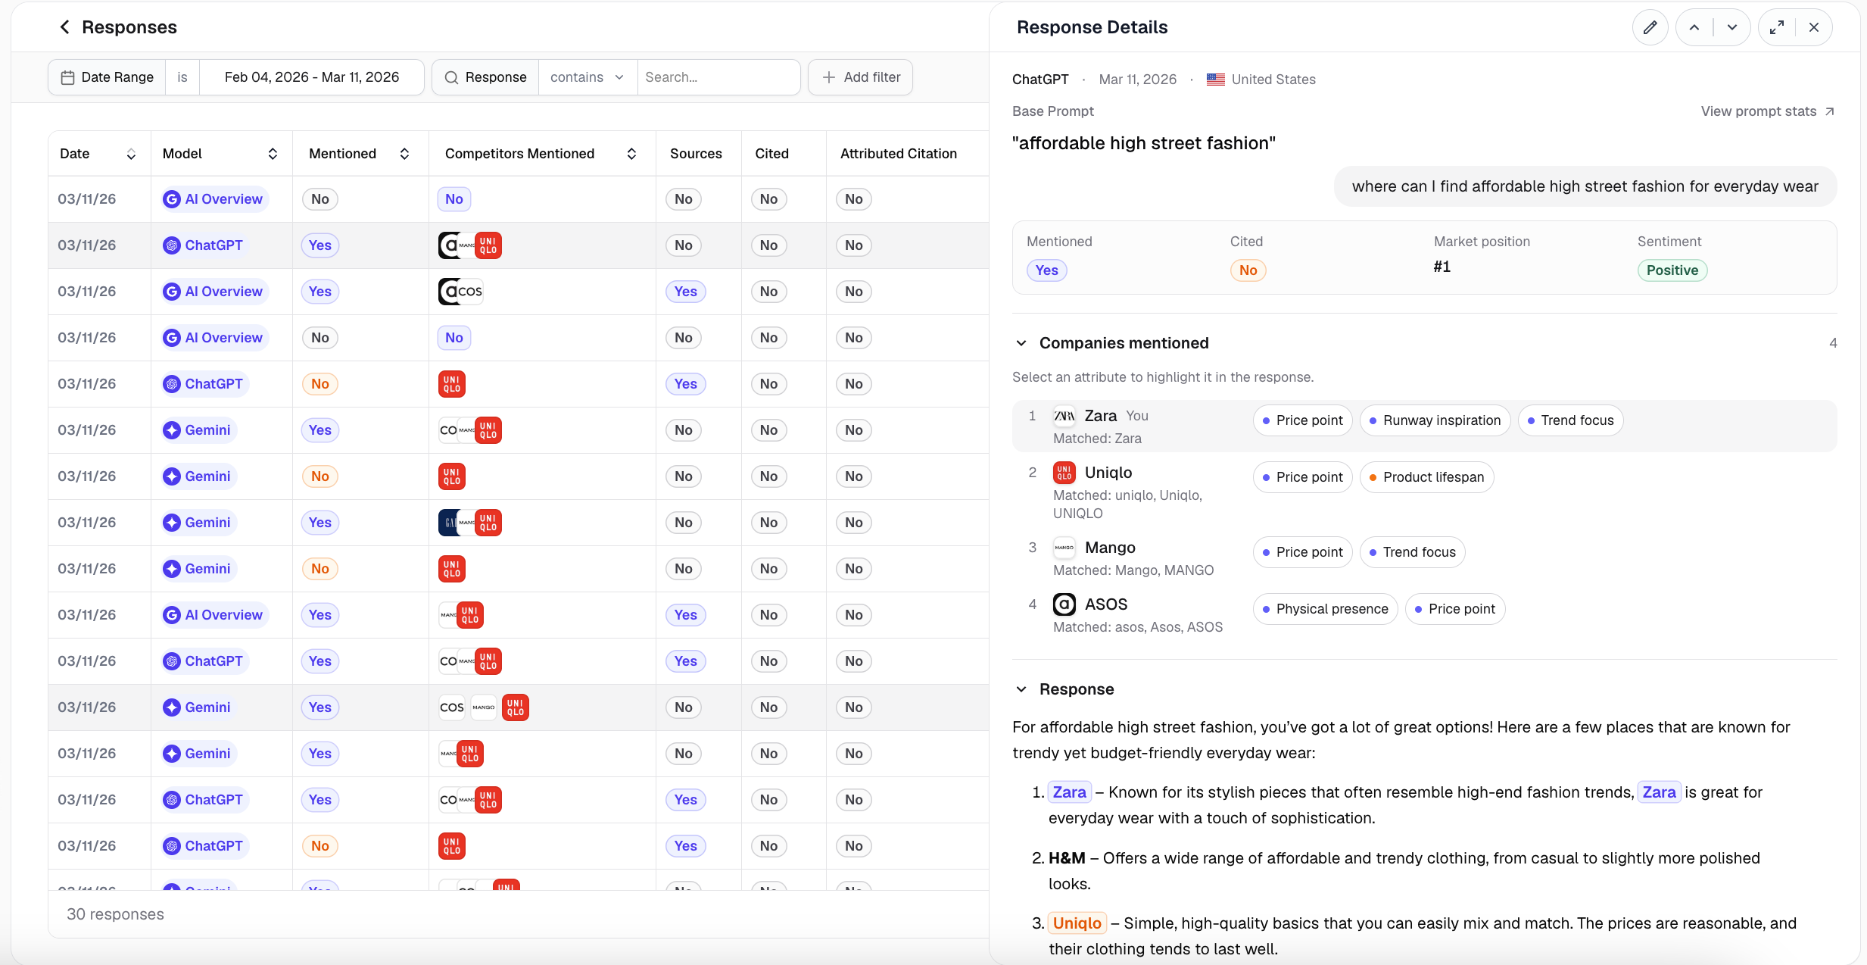
Task: Open the Date Range filter field selector
Action: tap(108, 77)
